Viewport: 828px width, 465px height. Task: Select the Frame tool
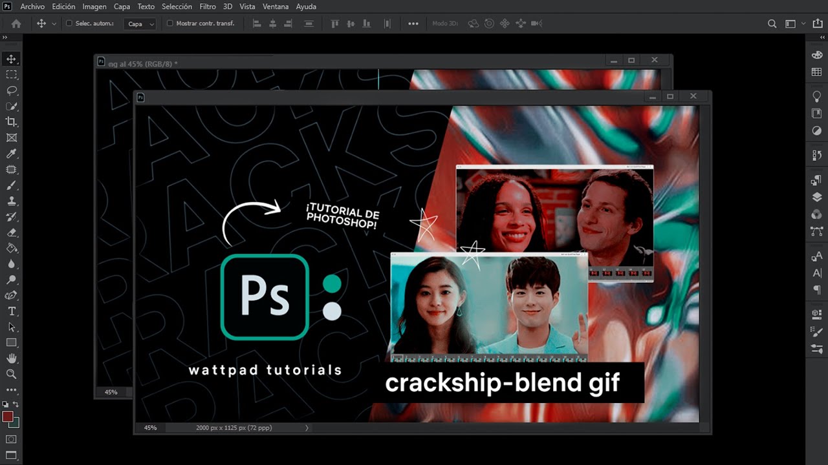pyautogui.click(x=12, y=138)
